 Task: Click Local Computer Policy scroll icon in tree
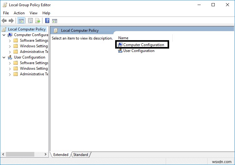point(4,29)
